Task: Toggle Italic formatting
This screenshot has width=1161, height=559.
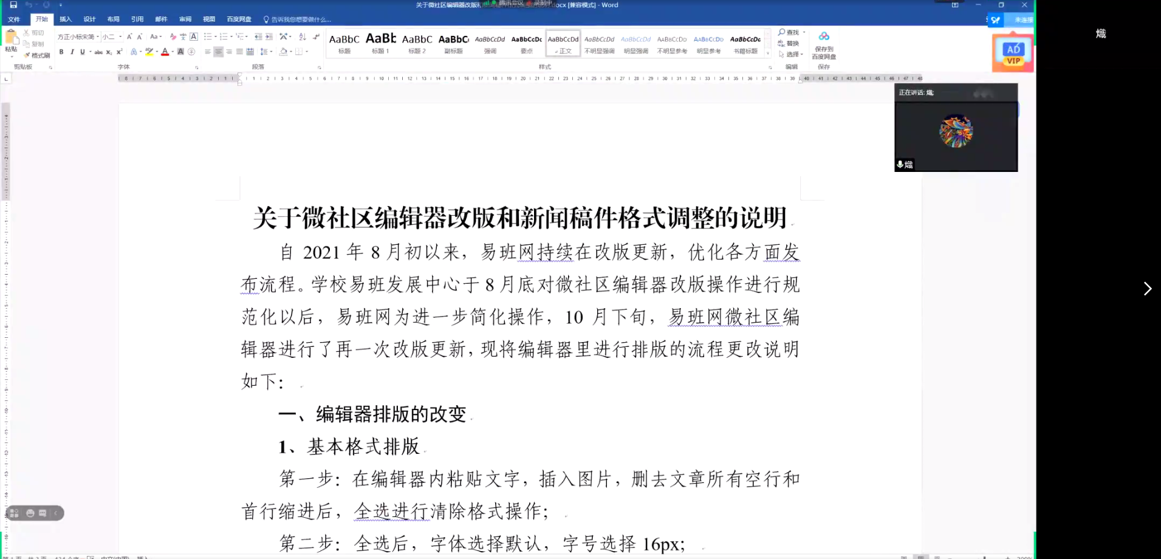Action: (x=72, y=52)
